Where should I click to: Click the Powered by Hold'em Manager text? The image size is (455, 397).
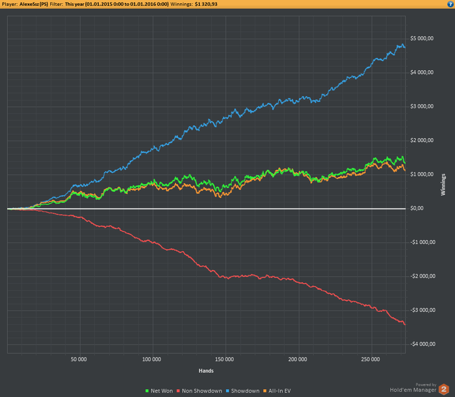(413, 388)
